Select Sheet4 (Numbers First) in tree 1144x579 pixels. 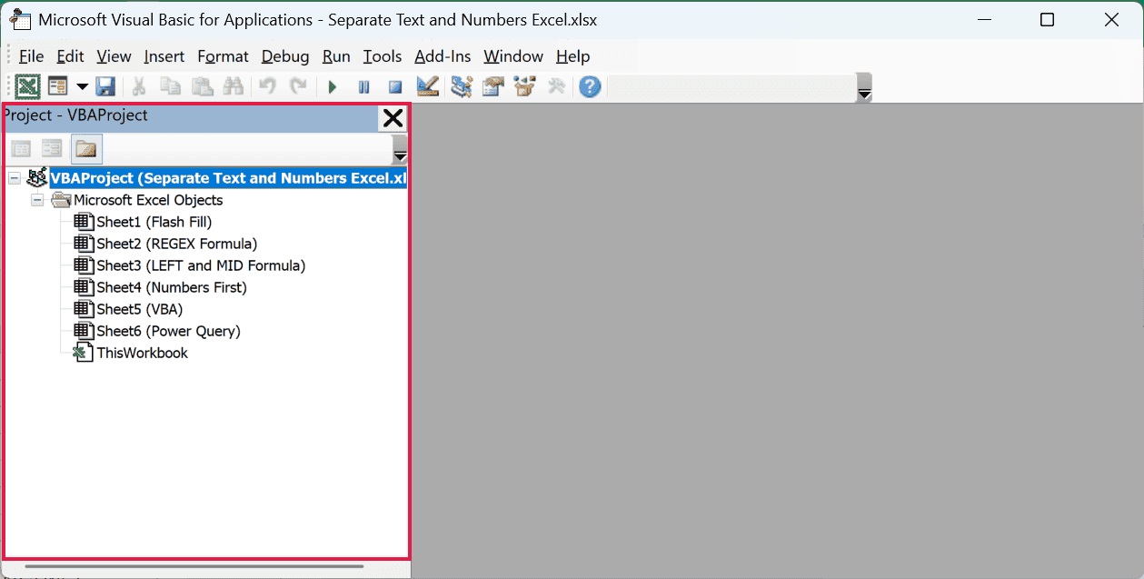coord(172,287)
